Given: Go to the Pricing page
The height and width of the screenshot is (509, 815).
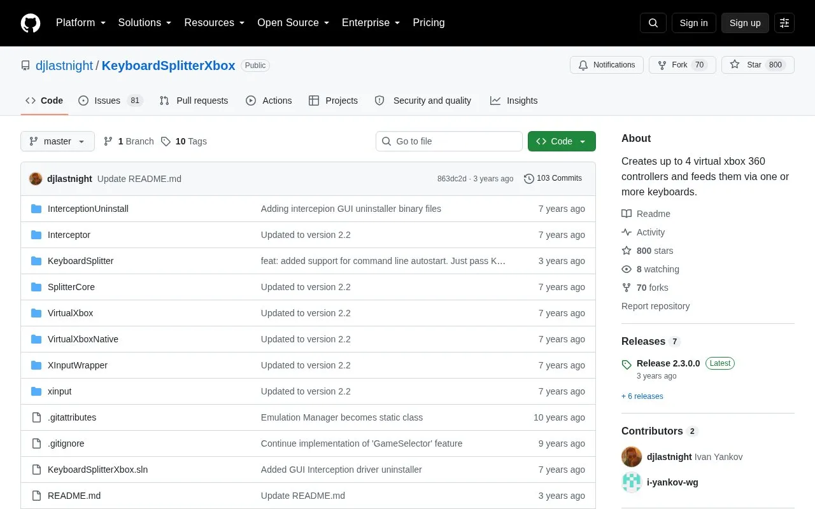Looking at the screenshot, I should click(429, 23).
